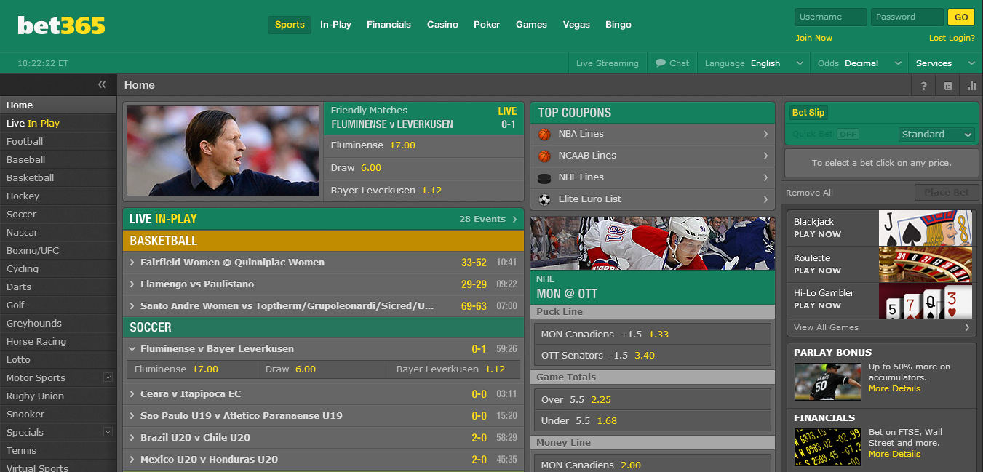Focus the Username field
Viewport: 983px width, 472px height.
(830, 17)
